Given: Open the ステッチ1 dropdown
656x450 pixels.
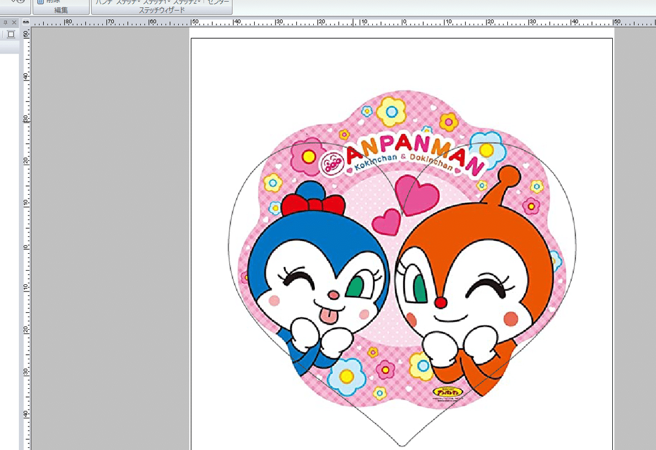Looking at the screenshot, I should click(x=156, y=2).
